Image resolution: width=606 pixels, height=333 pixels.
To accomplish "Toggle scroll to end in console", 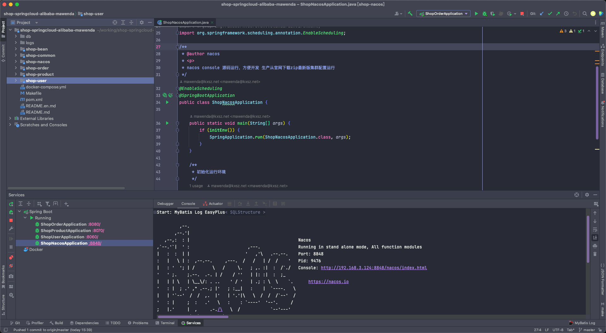I will click(595, 238).
